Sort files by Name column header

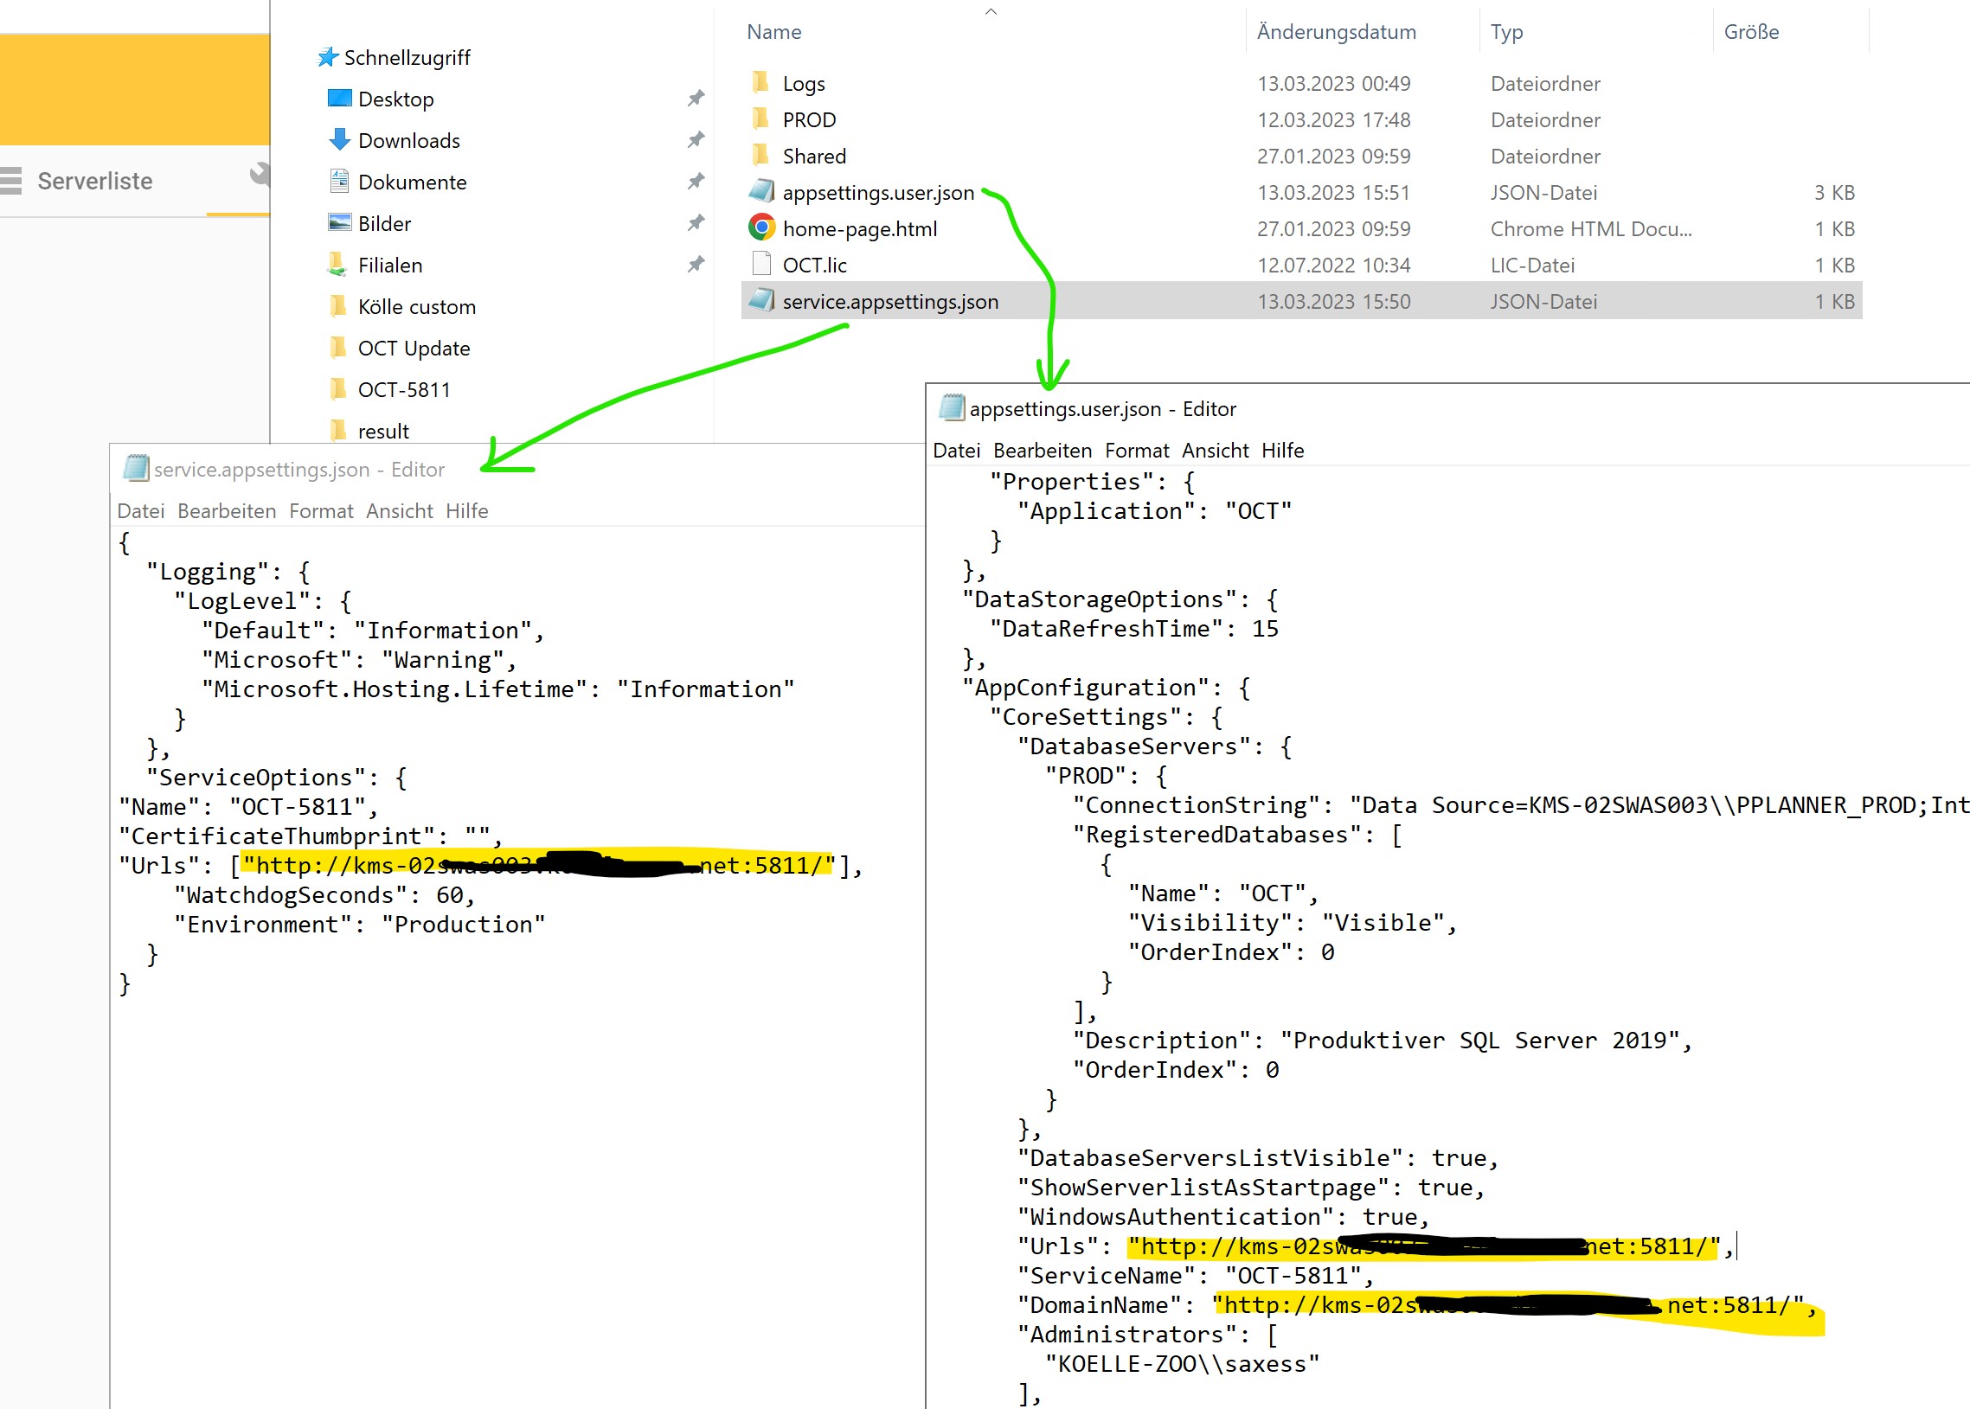(774, 32)
